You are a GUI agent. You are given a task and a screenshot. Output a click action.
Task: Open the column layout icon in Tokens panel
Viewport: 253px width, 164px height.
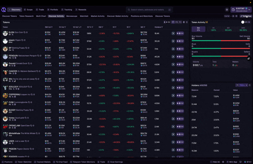[184, 22]
